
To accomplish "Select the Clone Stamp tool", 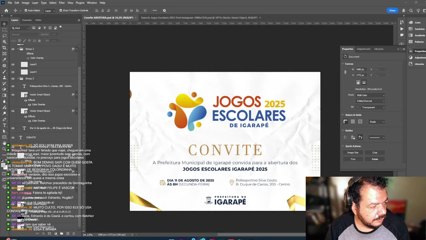I will [x=4, y=78].
